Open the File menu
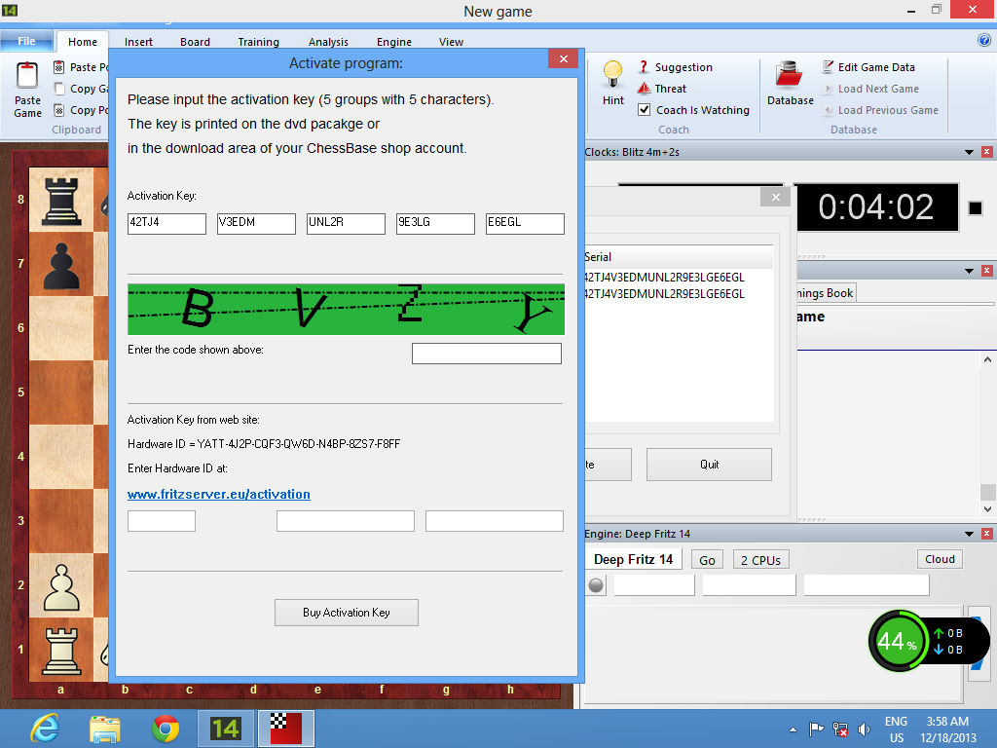Image resolution: width=997 pixels, height=748 pixels. pyautogui.click(x=26, y=41)
